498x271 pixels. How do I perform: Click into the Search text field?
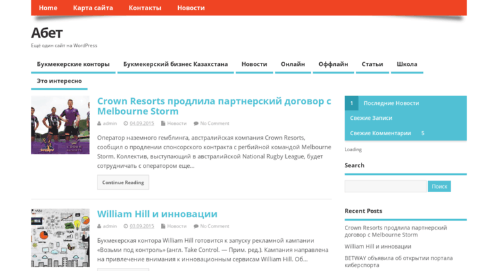386,186
